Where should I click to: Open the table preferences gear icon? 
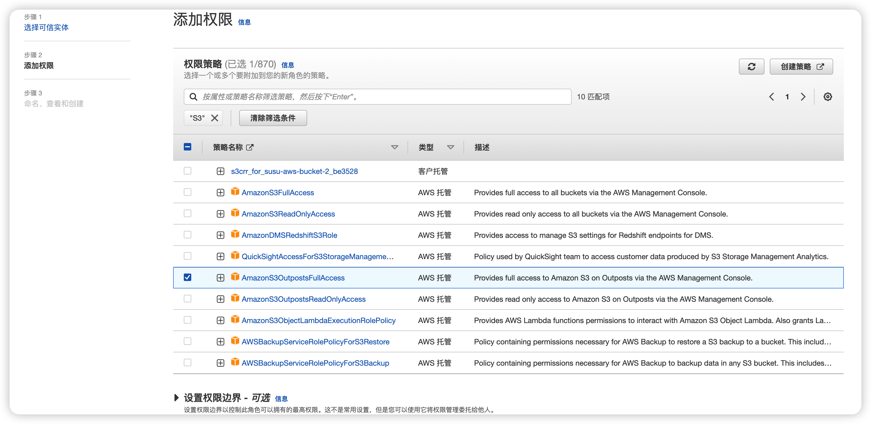(x=827, y=97)
